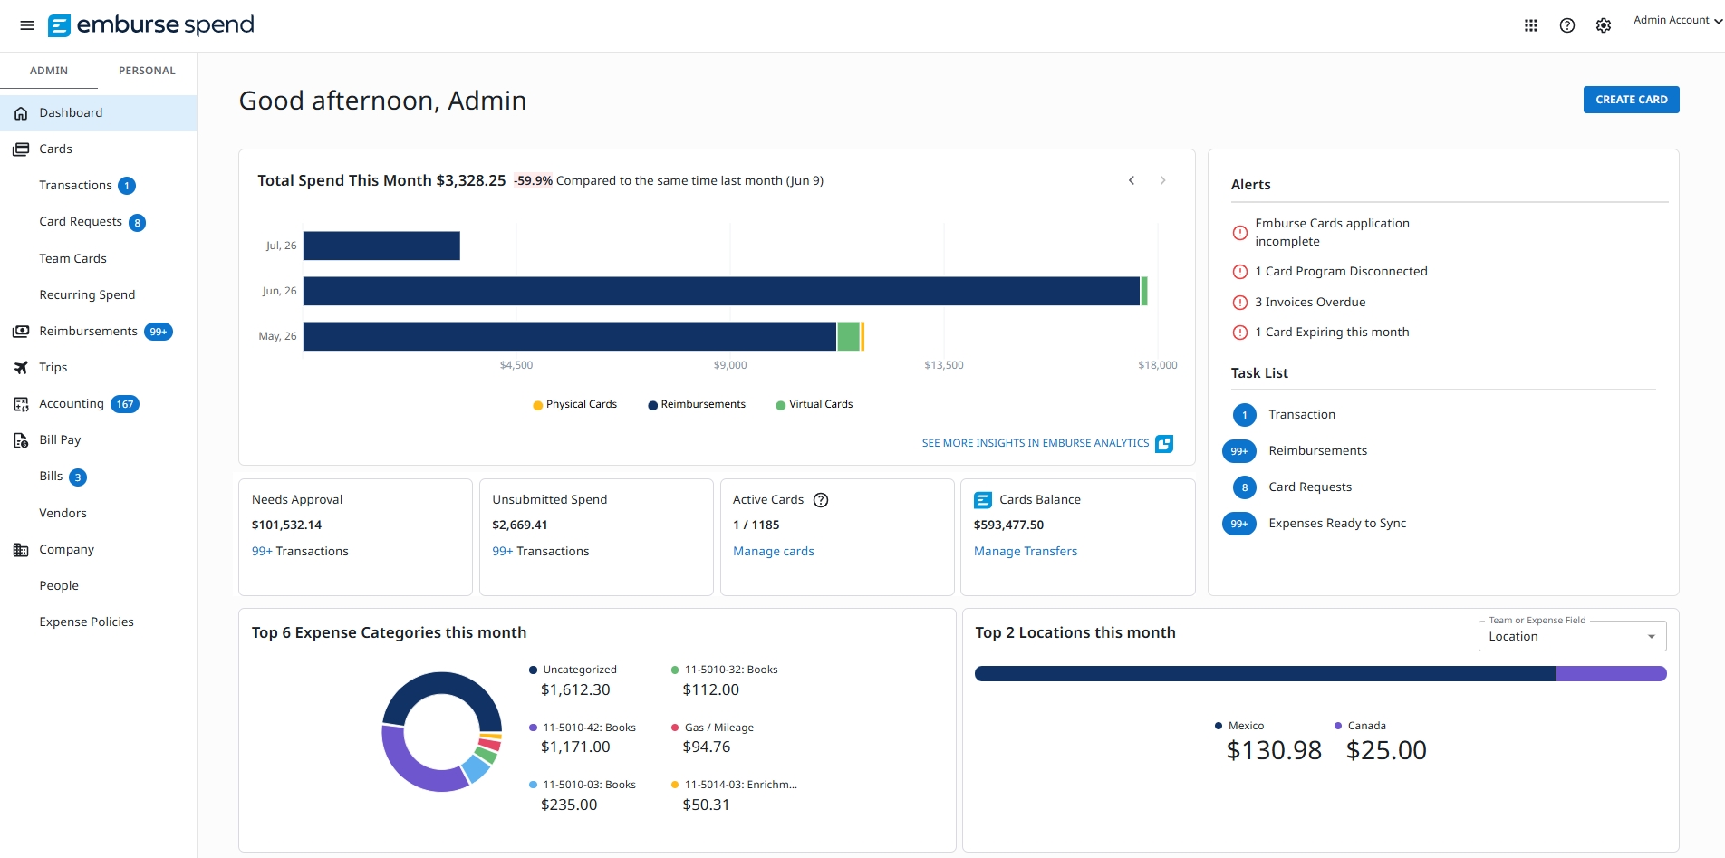Switch to the PERSONAL tab
This screenshot has width=1725, height=858.
click(147, 71)
